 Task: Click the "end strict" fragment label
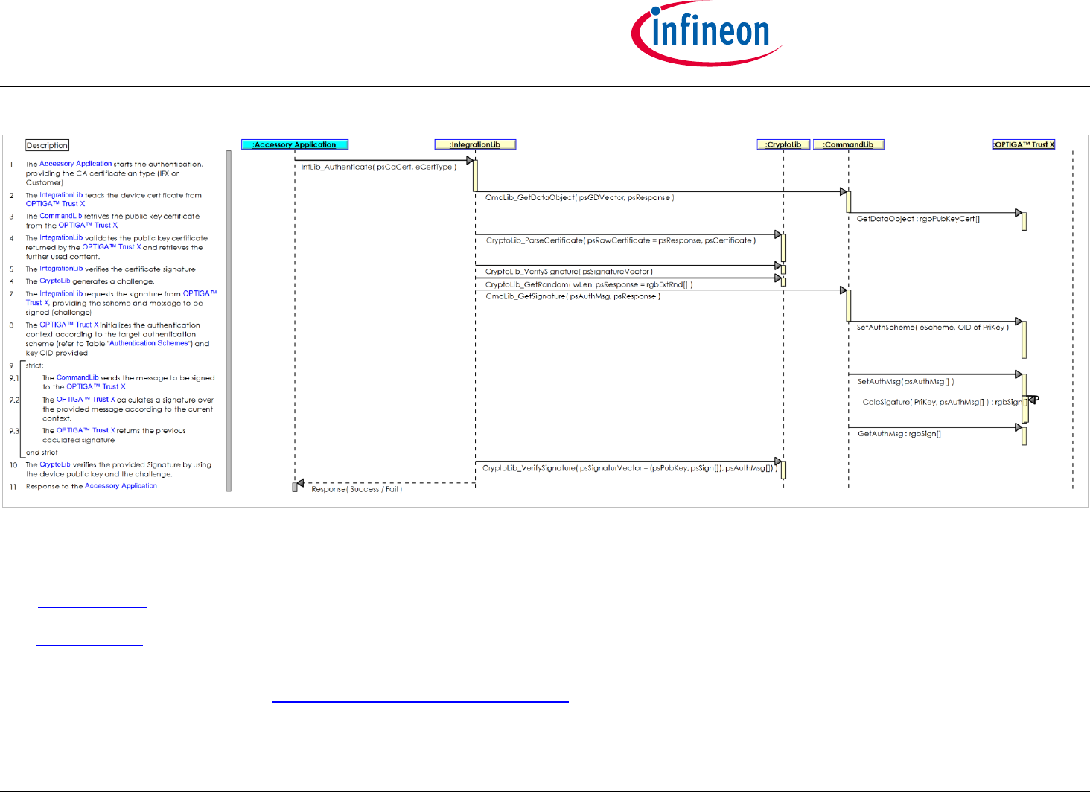[42, 453]
